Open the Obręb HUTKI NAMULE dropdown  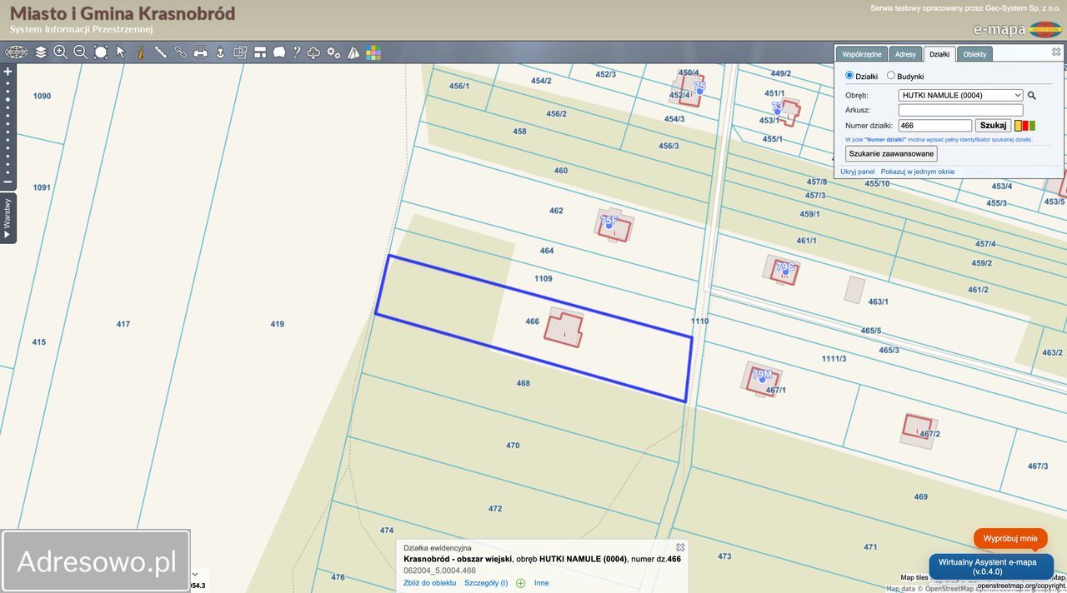pyautogui.click(x=960, y=95)
